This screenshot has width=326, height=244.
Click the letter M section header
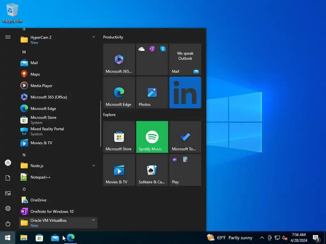(x=24, y=52)
